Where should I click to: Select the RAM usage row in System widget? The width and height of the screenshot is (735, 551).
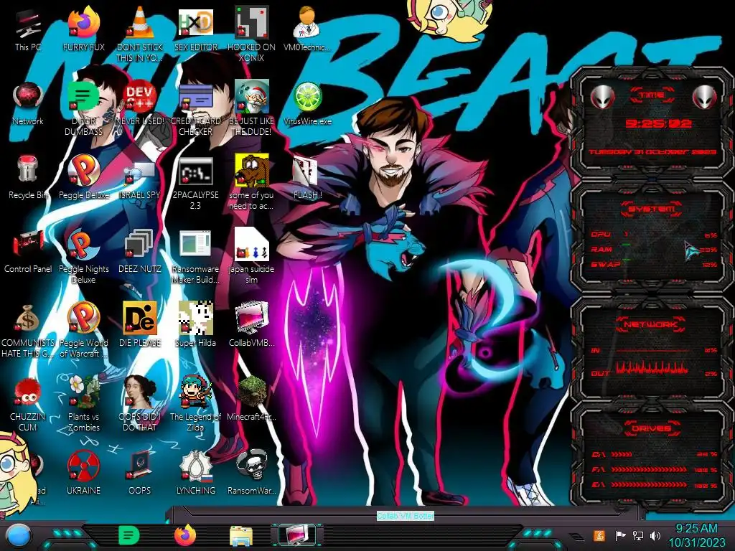(x=655, y=250)
